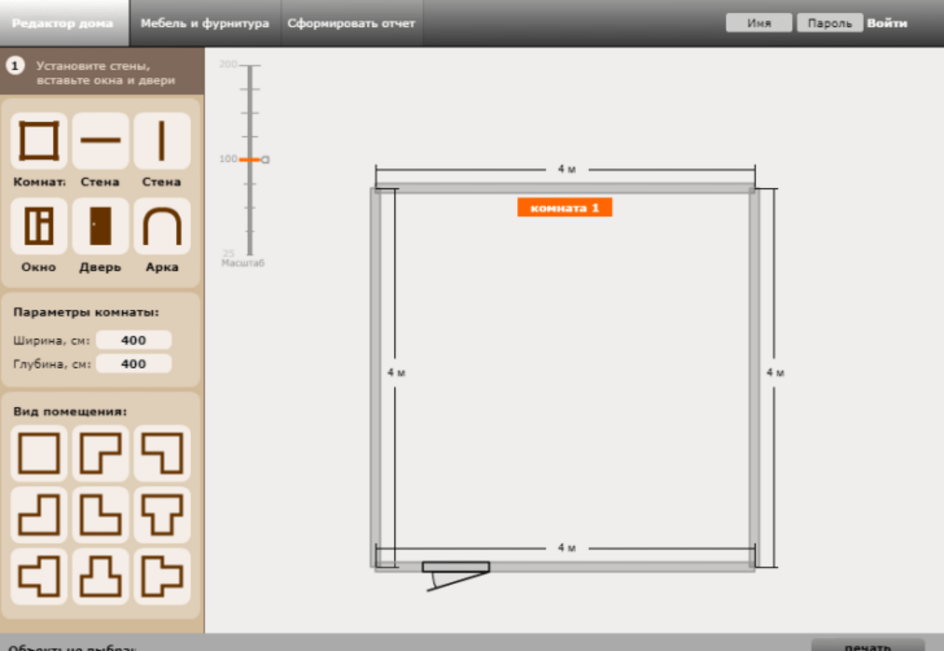This screenshot has height=651, width=944.
Task: Choose the Дверь door tool
Action: 100,226
